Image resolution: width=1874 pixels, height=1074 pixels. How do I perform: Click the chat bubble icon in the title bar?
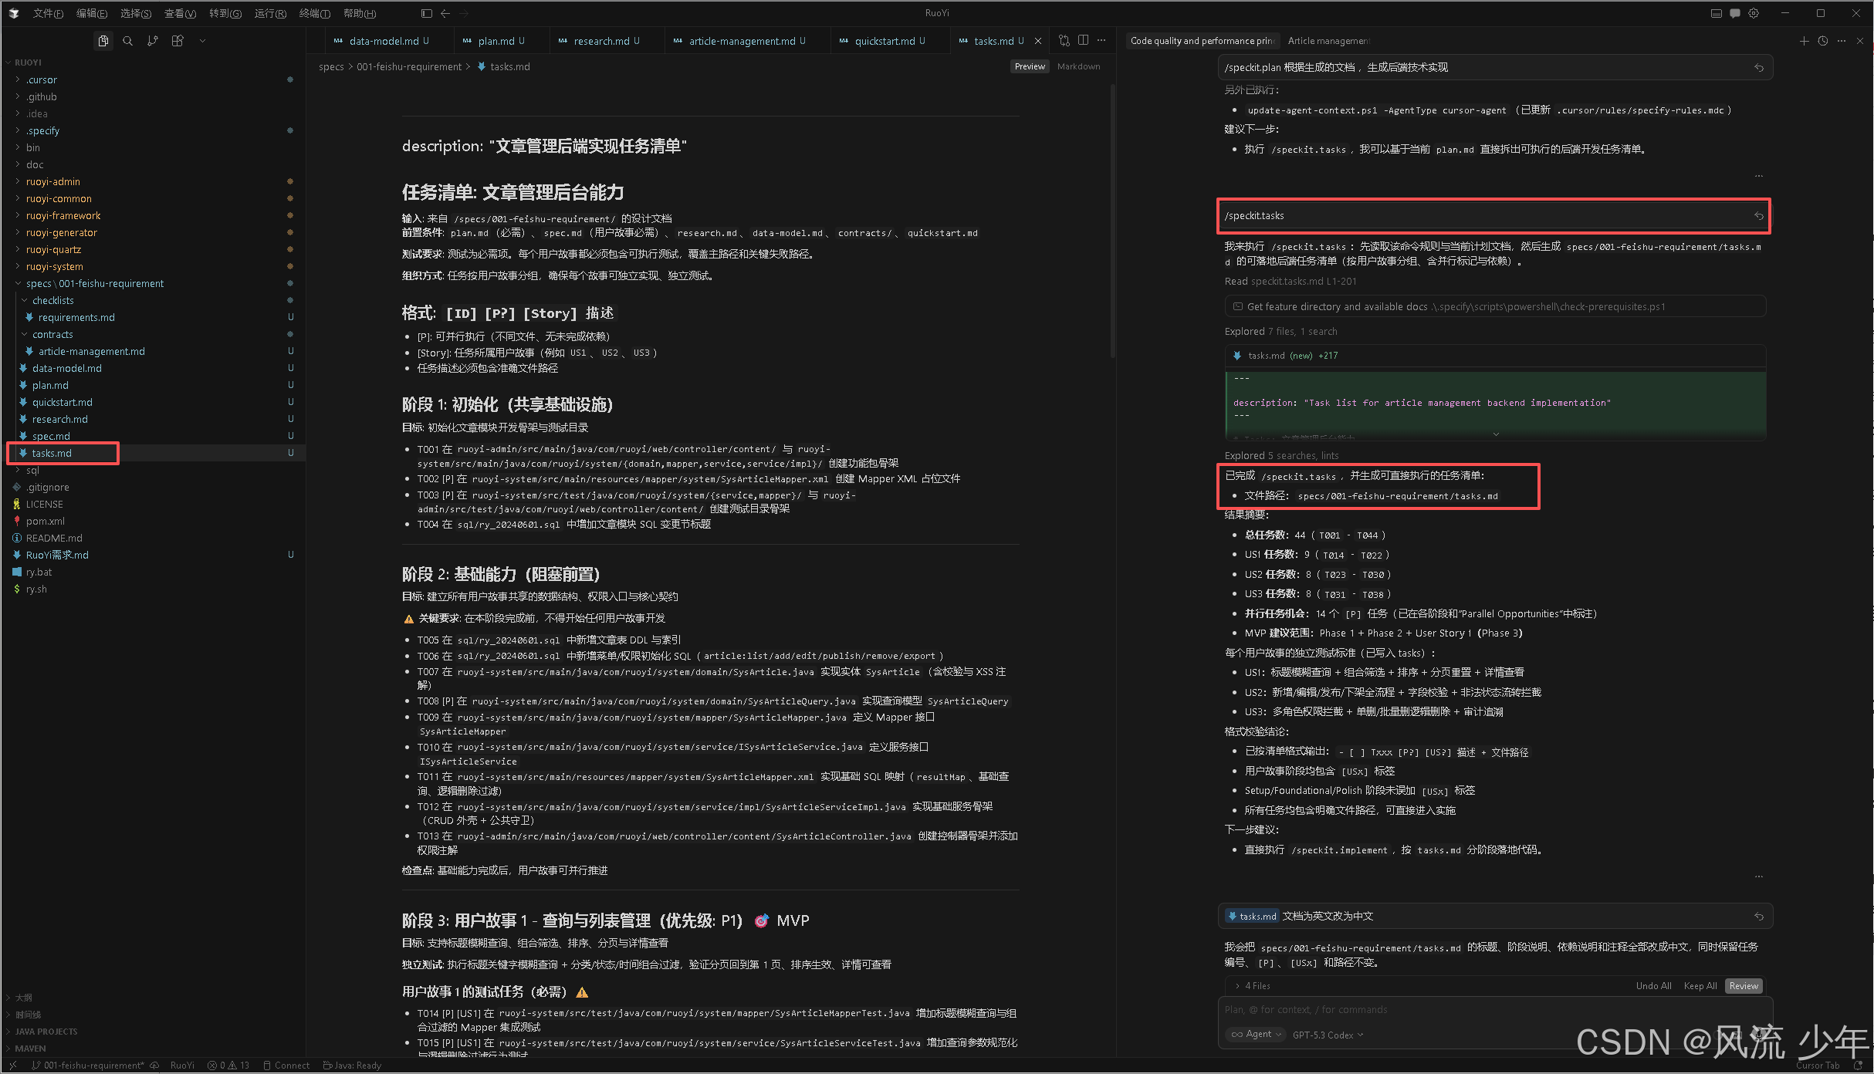[x=1734, y=13]
